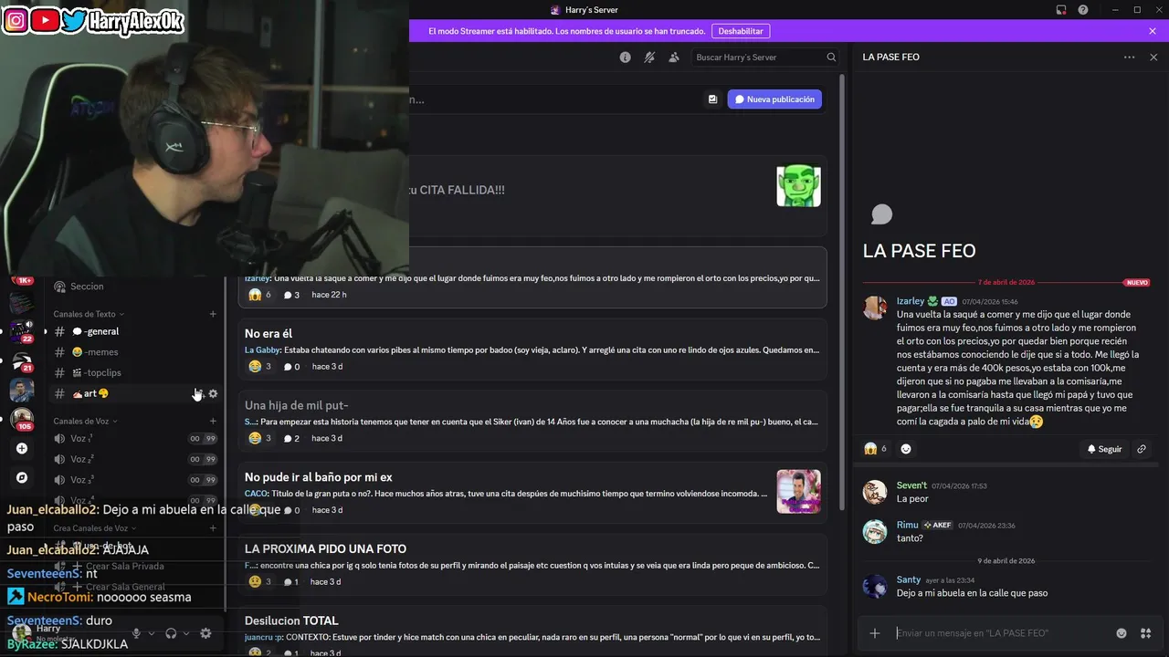Viewport: 1169px width, 657px height.
Task: Open the Discover servers compass icon
Action: (22, 477)
